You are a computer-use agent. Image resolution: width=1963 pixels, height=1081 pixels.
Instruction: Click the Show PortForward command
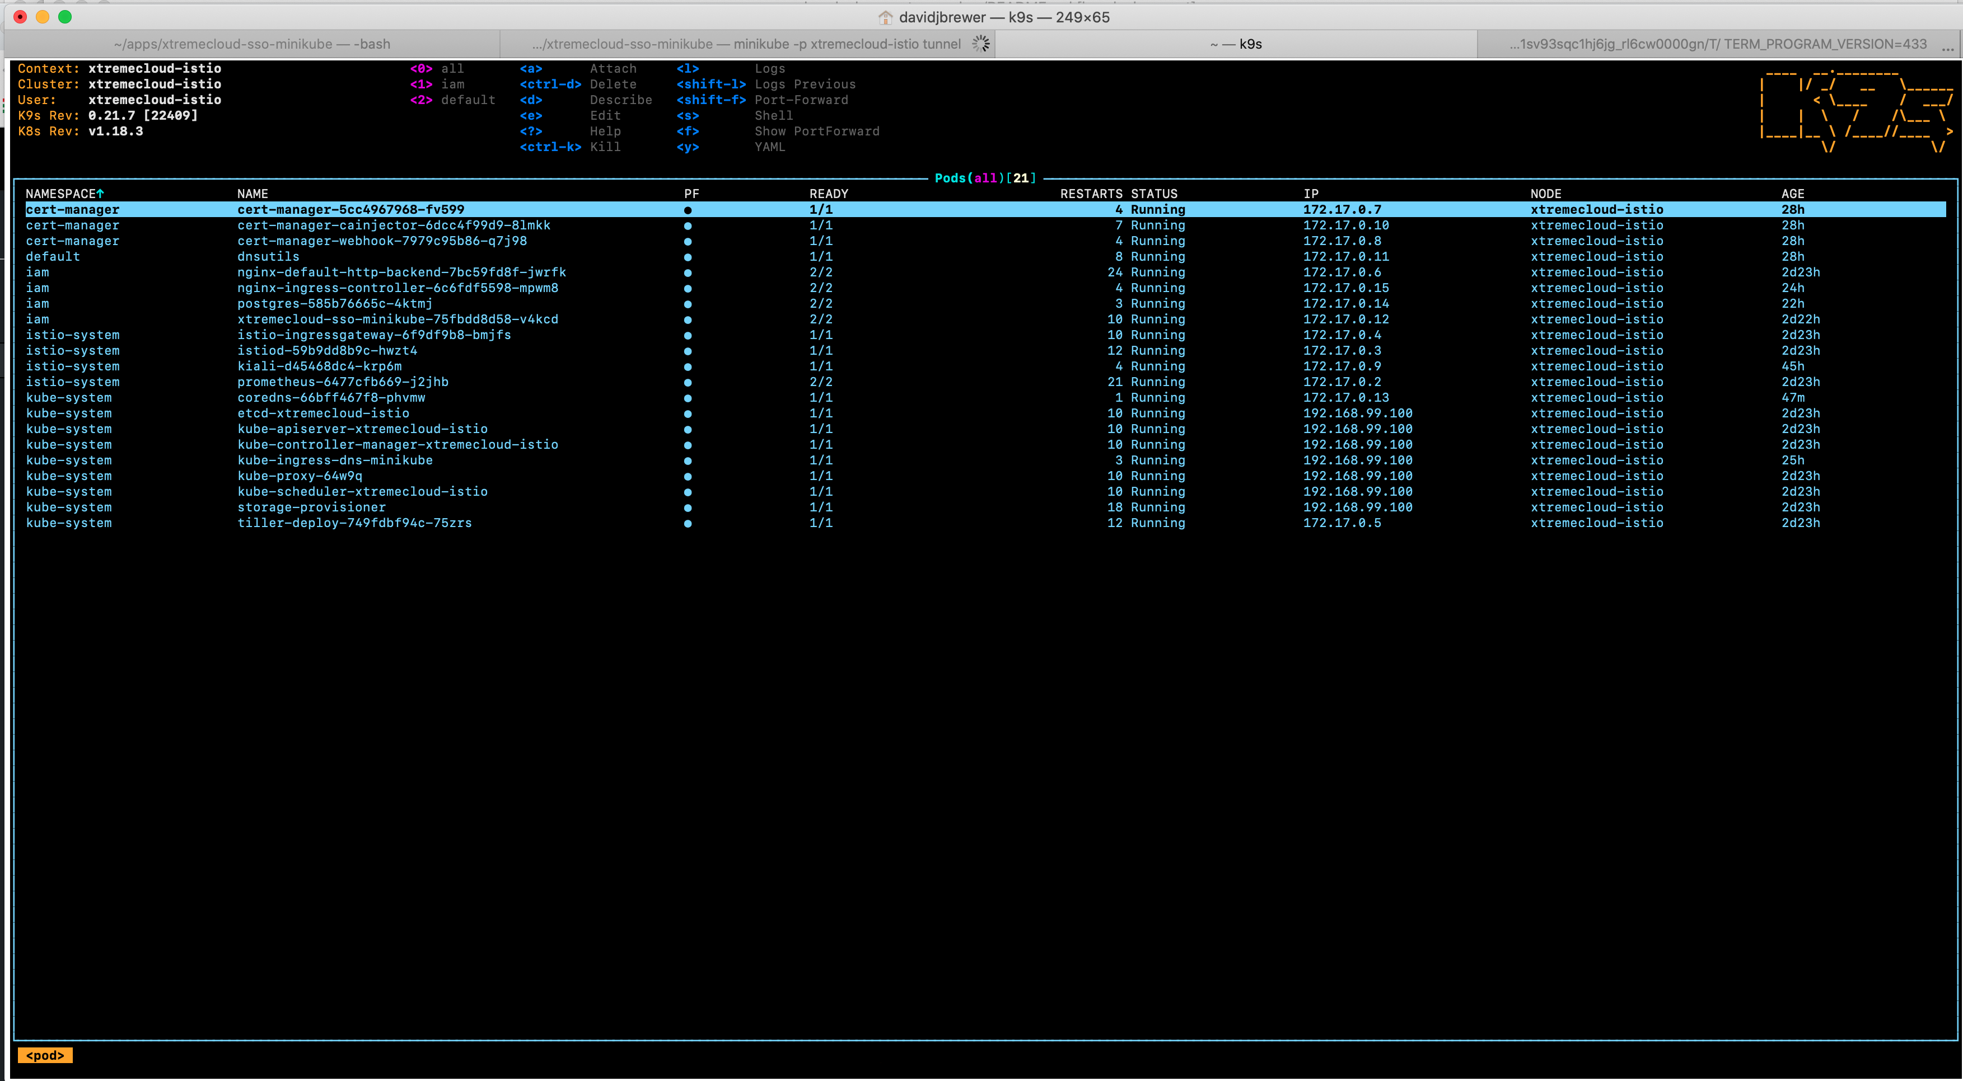click(x=778, y=131)
